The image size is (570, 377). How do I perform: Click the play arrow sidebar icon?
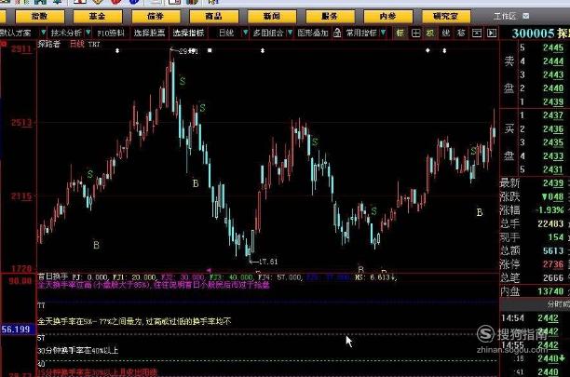coord(492,34)
